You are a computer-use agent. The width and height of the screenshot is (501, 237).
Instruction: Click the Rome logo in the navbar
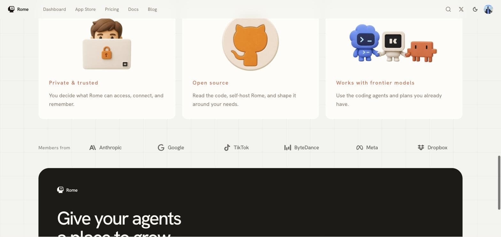(18, 9)
